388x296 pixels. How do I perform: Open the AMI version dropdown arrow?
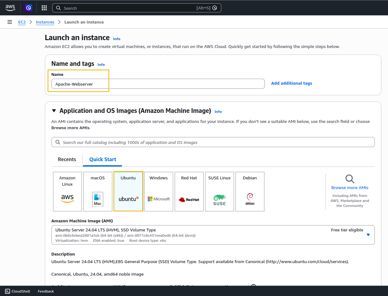click(368, 235)
